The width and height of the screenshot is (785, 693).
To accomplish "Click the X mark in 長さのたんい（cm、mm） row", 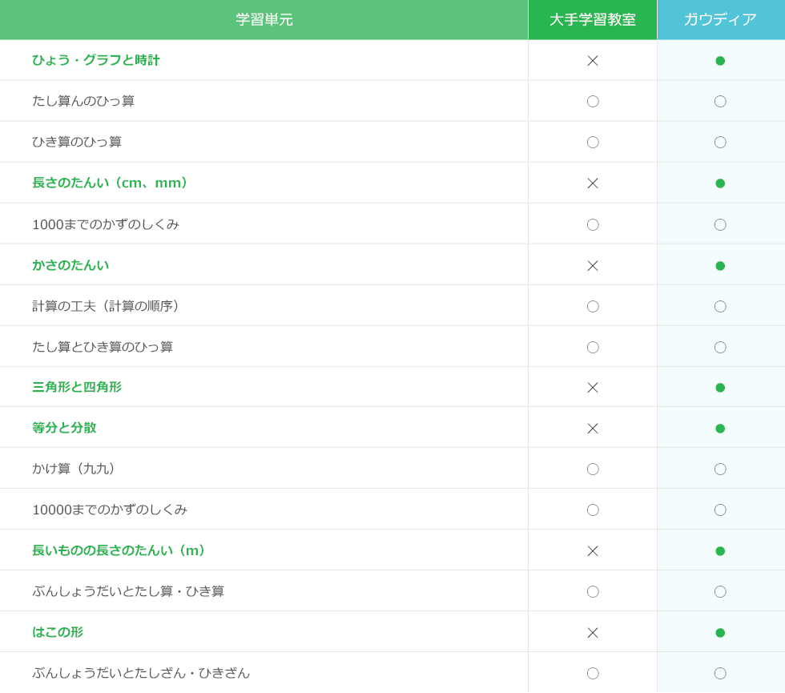I will pos(593,183).
